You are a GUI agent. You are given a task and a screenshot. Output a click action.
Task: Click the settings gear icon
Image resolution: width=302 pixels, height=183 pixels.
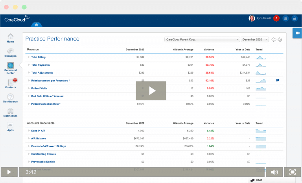[x=280, y=39]
